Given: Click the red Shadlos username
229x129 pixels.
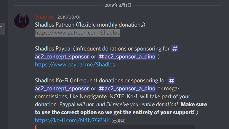Looking at the screenshot, I should click(x=45, y=17).
